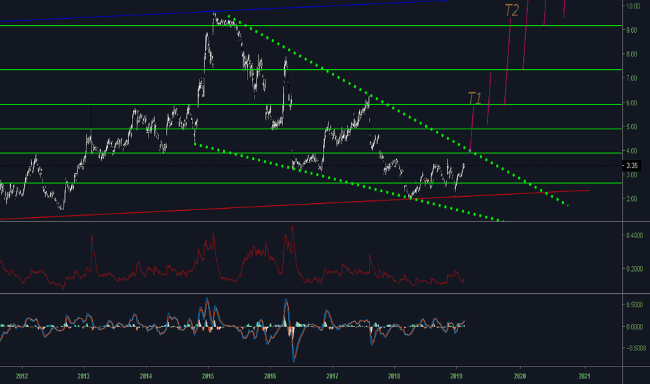Screen dimensions: 650x384
Task: Click the 2015 label on time axis
Action: 208,376
